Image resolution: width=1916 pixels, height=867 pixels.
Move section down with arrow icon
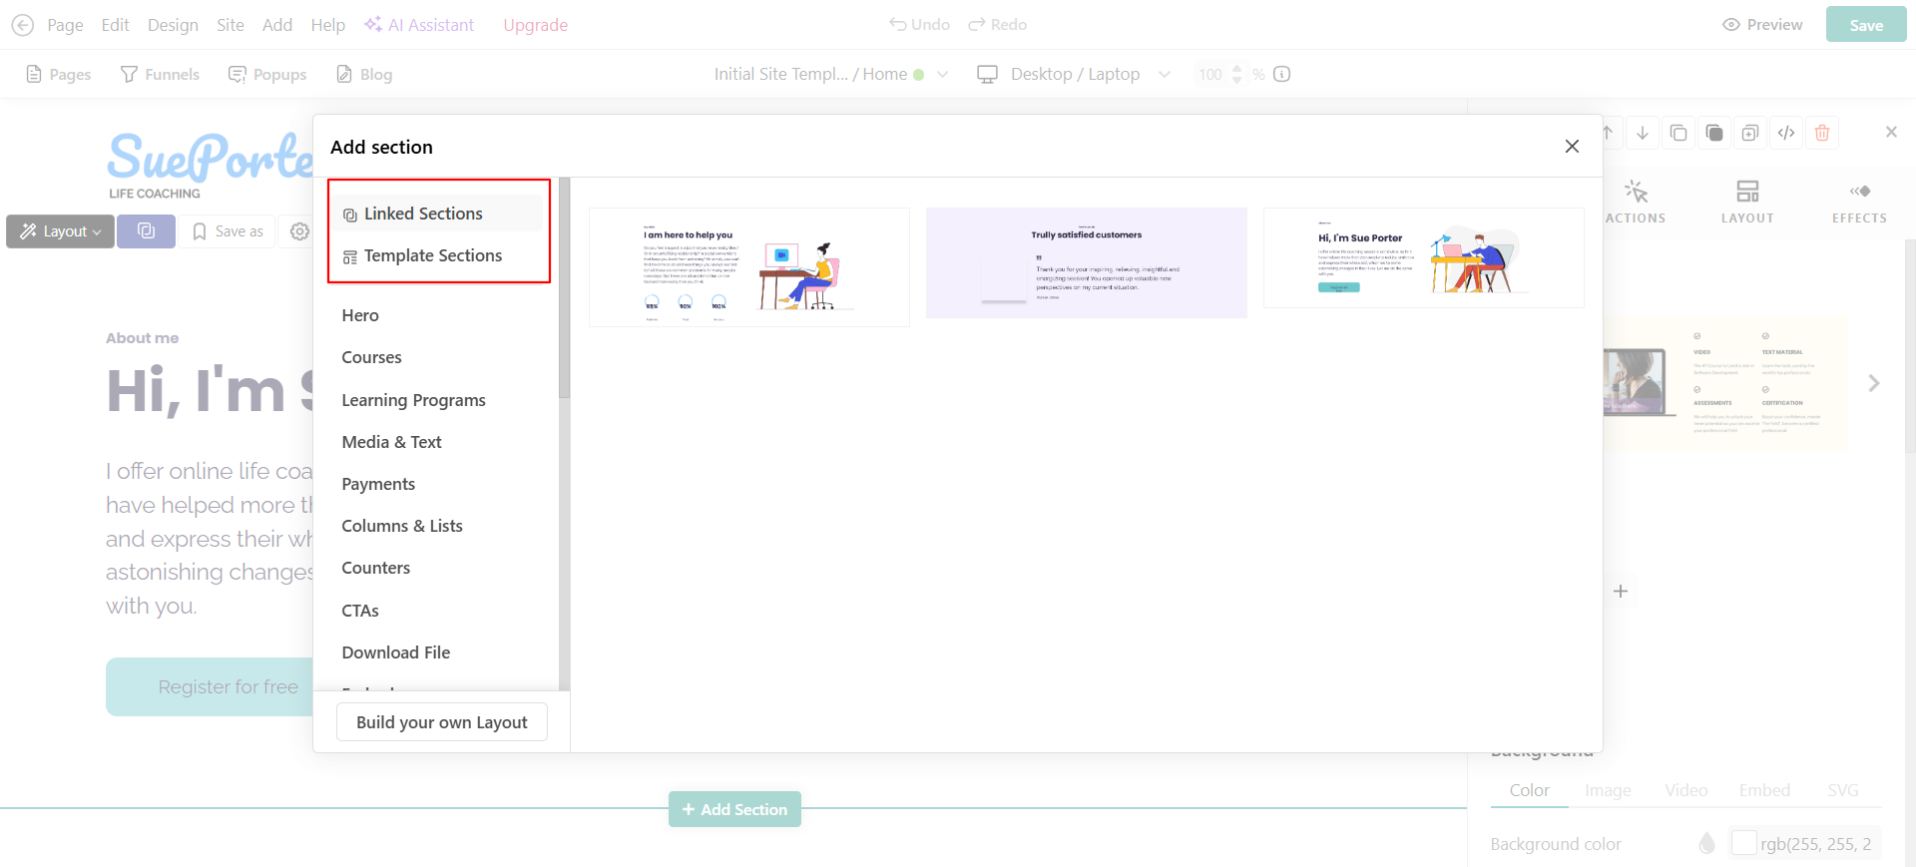click(x=1643, y=133)
